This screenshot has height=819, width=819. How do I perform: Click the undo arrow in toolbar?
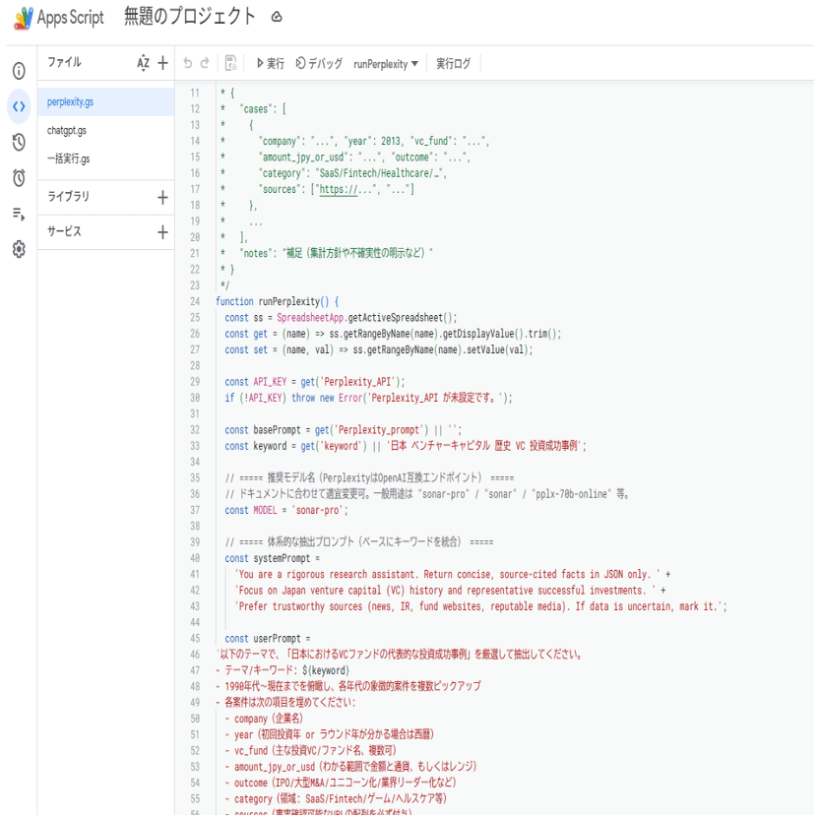pos(187,63)
